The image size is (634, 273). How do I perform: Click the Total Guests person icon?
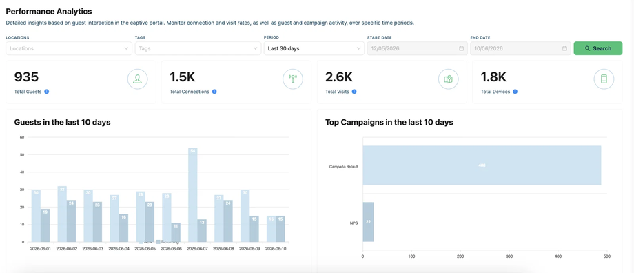point(138,79)
